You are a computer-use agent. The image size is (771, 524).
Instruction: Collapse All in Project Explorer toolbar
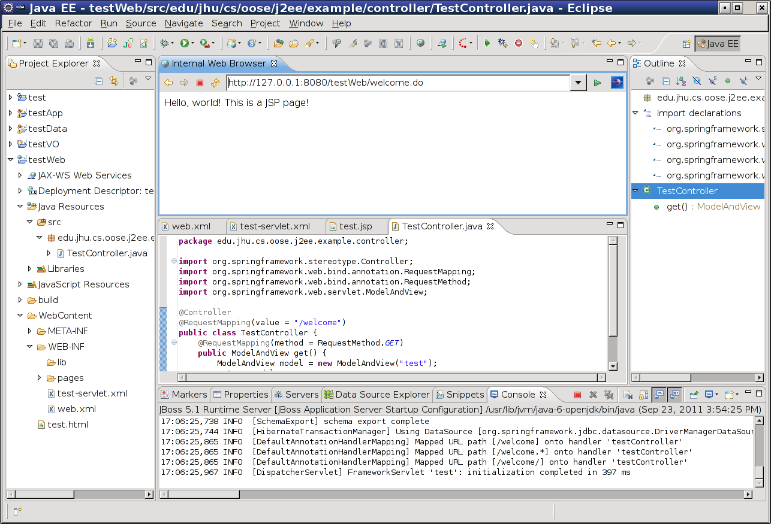pyautogui.click(x=99, y=81)
